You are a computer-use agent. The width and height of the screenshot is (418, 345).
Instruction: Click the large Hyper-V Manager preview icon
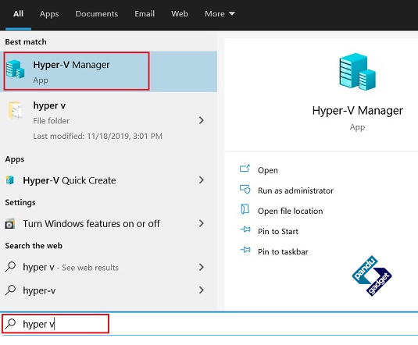point(357,71)
